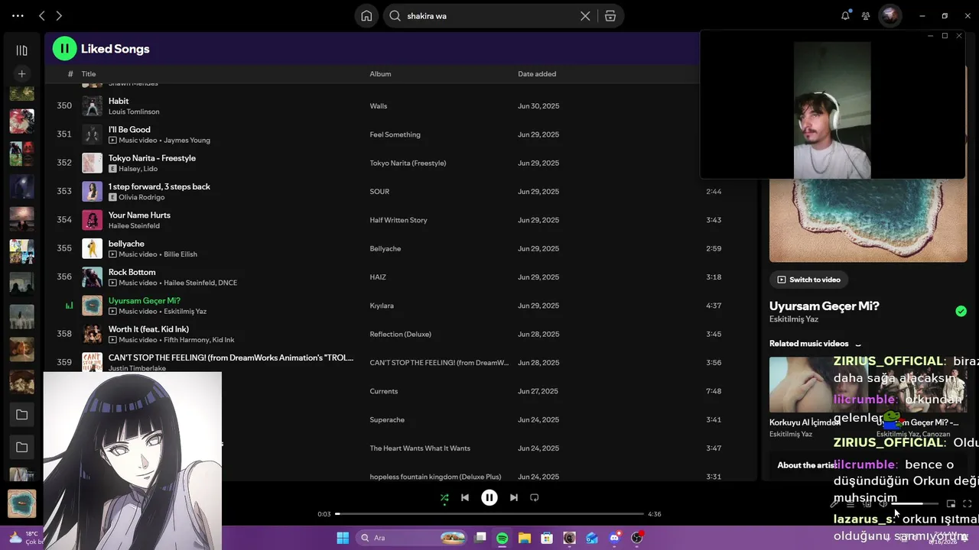Select the song 'Your Name Hurts'
Viewport: 979px width, 550px height.
(x=139, y=215)
